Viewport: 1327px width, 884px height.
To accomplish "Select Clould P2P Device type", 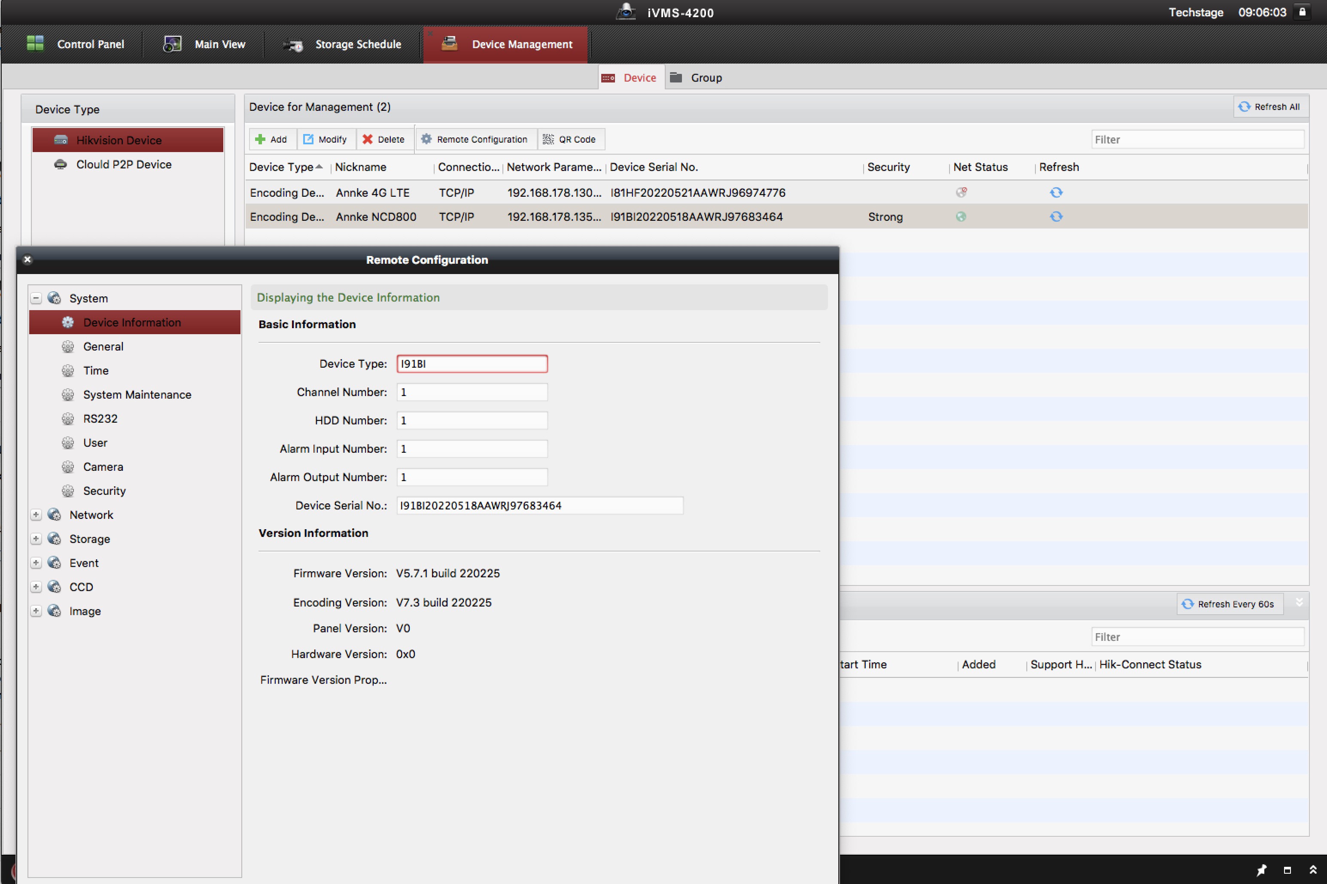I will [x=123, y=164].
